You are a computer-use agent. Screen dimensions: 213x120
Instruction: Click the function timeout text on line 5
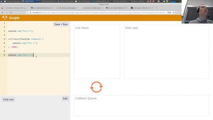click(x=31, y=39)
